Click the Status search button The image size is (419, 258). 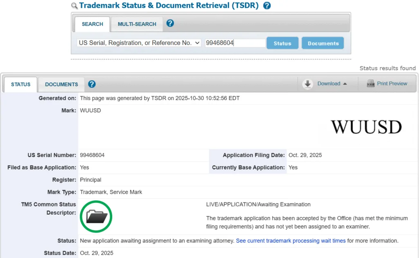pyautogui.click(x=282, y=43)
